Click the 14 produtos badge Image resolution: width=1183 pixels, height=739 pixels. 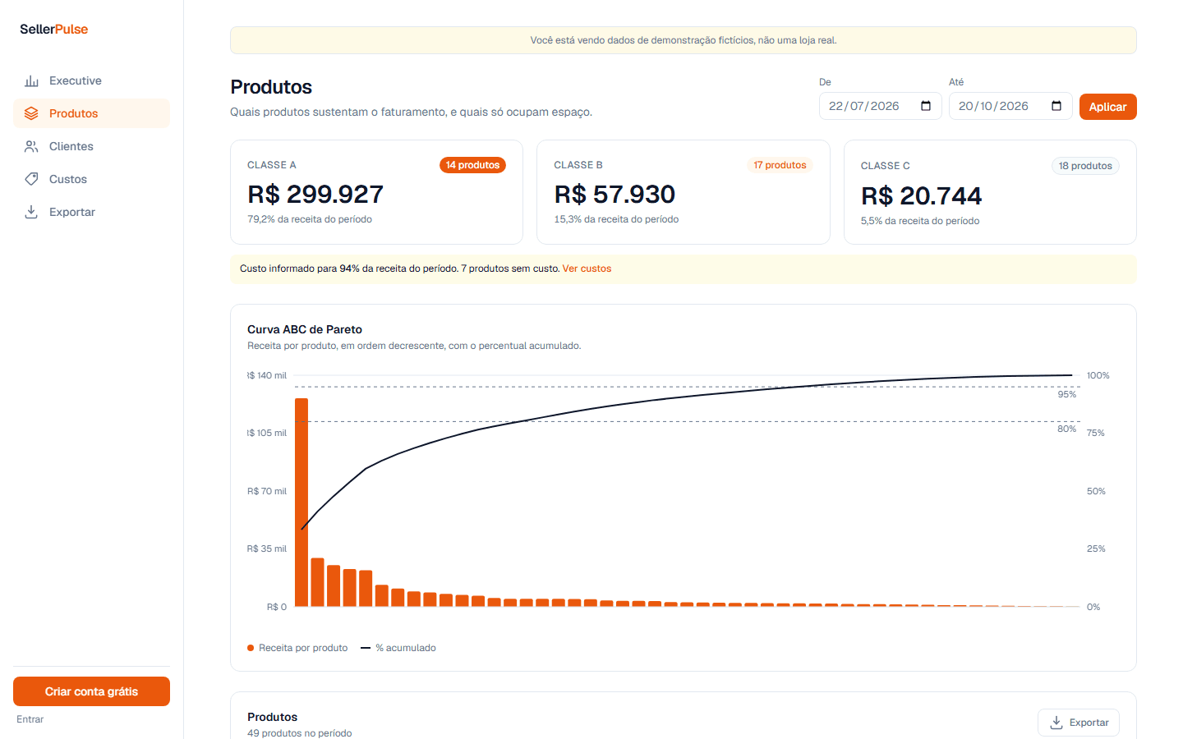[x=472, y=165]
